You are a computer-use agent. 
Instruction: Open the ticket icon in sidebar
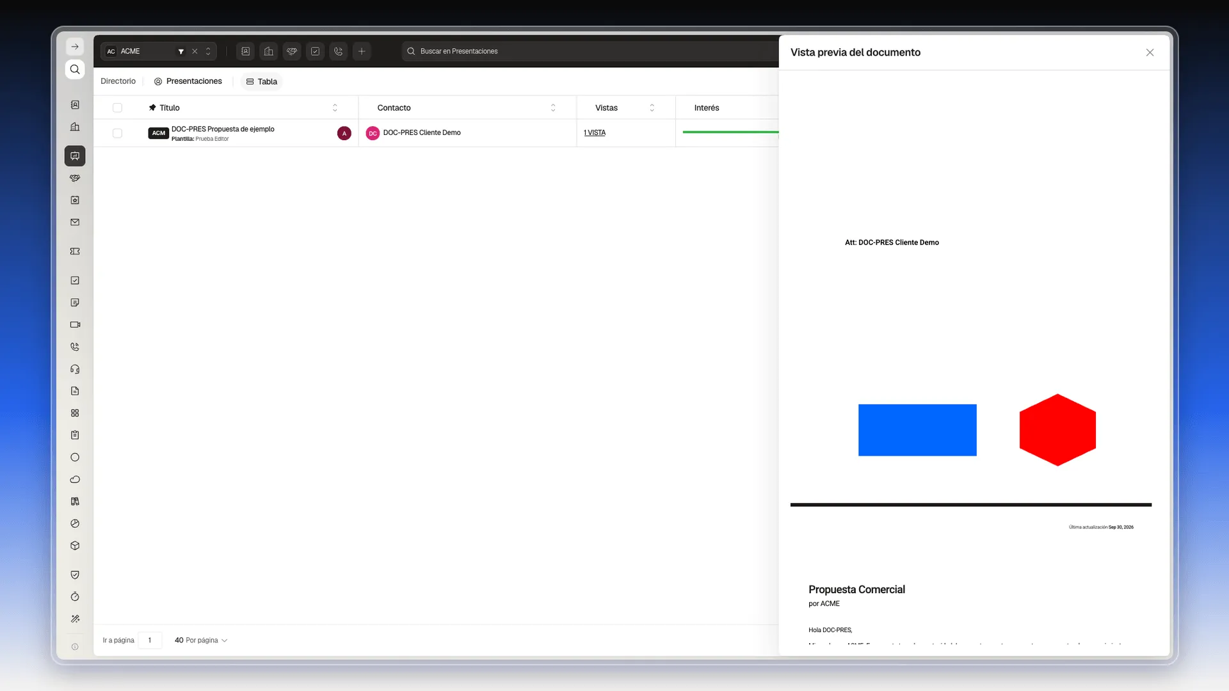pos(75,251)
